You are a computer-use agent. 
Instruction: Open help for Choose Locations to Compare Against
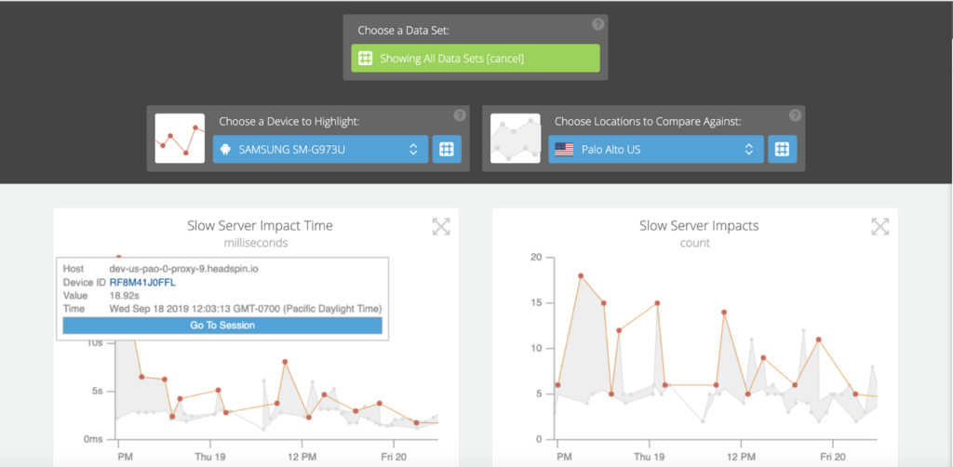795,115
